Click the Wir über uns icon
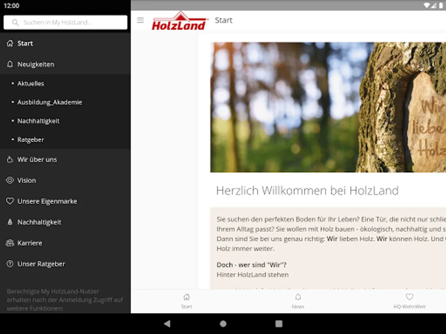 tap(10, 160)
